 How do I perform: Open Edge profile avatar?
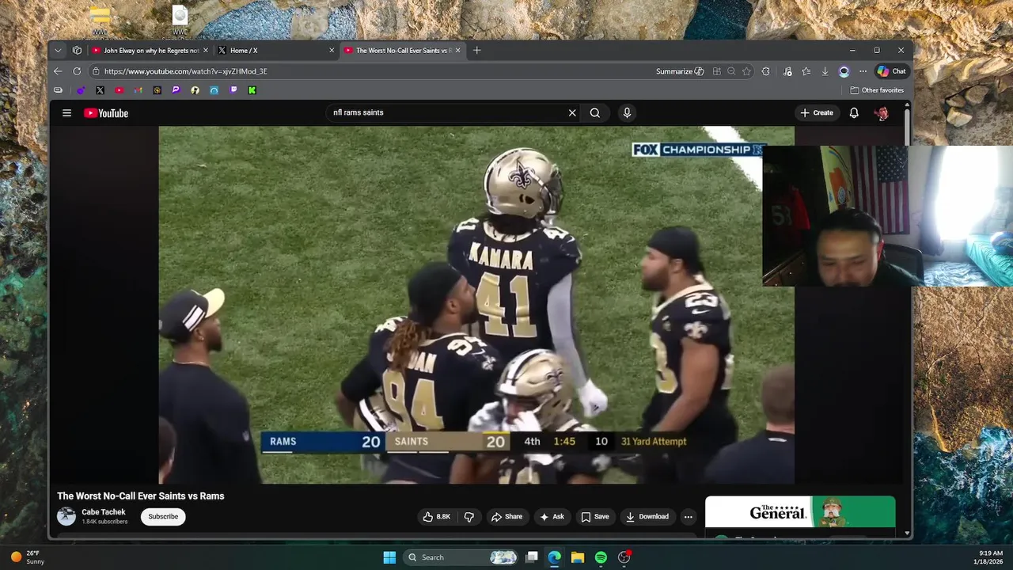coord(844,71)
